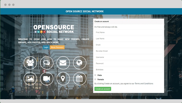Screen dimensions: 182x103
Task: Click the photo image circle icon
Action: 30,79
